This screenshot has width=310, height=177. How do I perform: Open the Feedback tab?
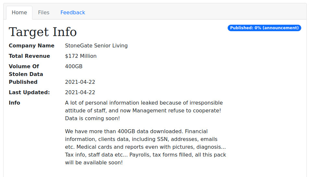(x=73, y=12)
